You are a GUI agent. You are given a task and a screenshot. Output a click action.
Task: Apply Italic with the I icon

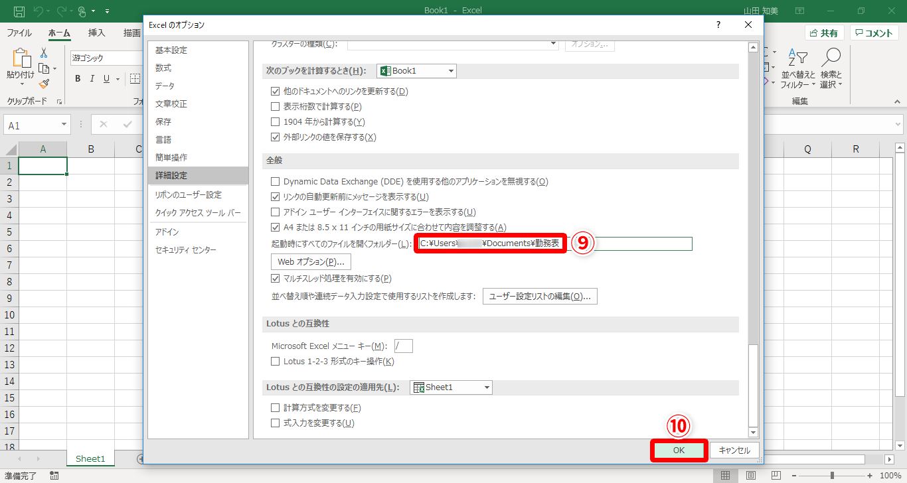[92, 79]
